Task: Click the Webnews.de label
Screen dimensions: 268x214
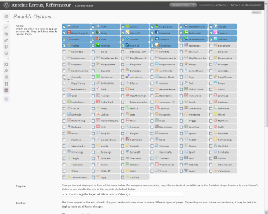Action: click(167, 165)
